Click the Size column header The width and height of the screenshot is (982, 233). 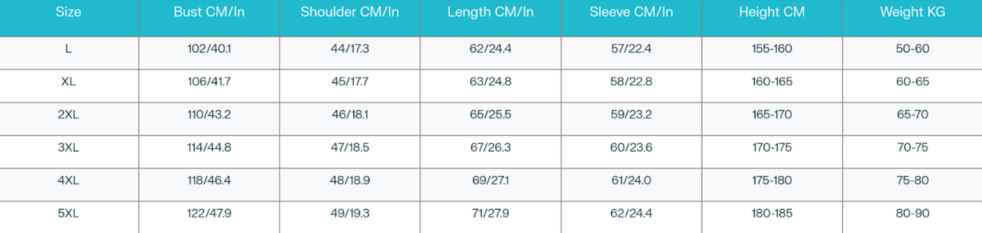click(68, 12)
